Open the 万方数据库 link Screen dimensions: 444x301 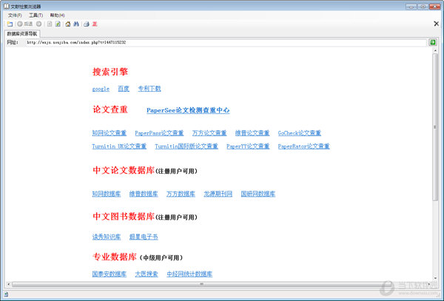tap(181, 194)
